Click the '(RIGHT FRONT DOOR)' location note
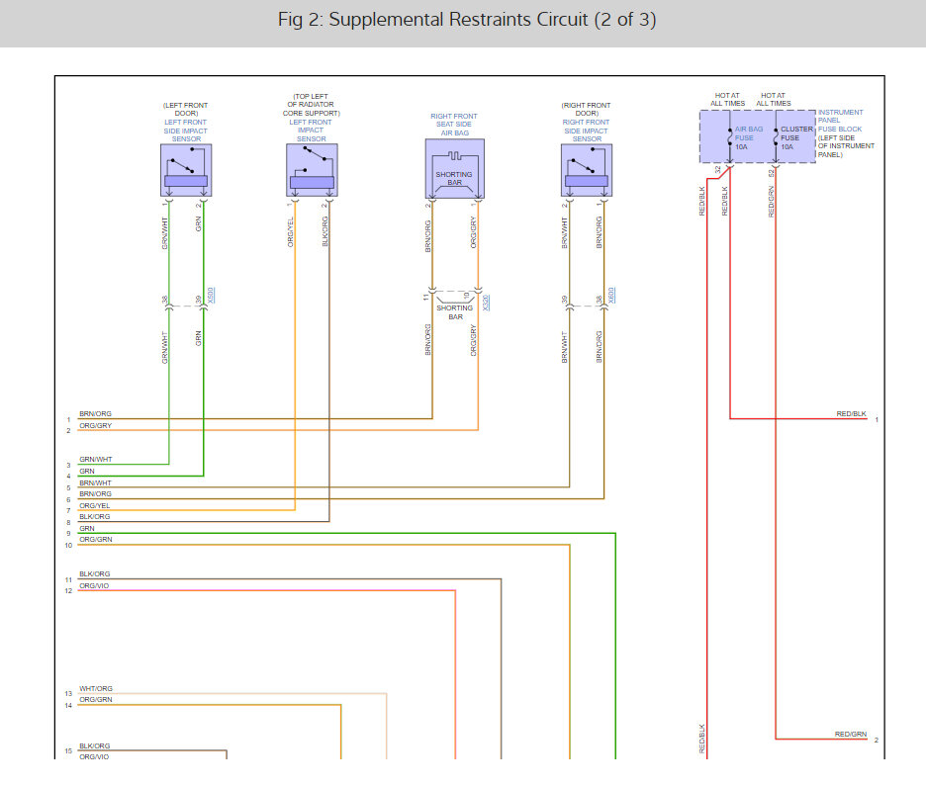 (x=586, y=109)
